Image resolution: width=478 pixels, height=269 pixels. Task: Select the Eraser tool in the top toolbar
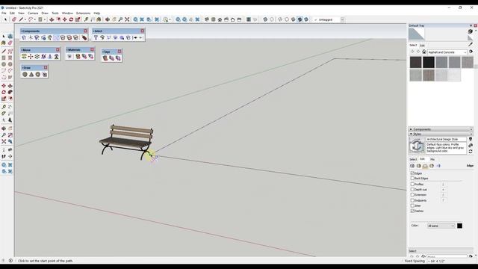[x=14, y=19]
